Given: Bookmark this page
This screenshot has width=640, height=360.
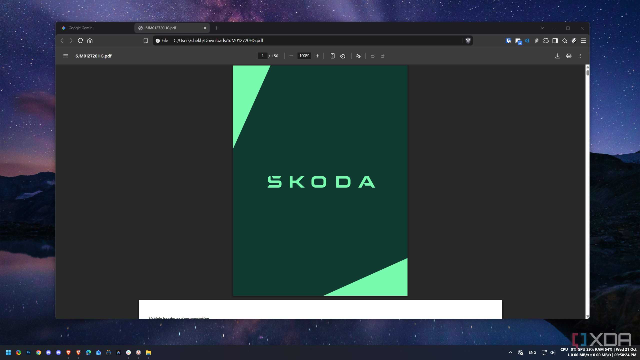Looking at the screenshot, I should click(x=145, y=41).
